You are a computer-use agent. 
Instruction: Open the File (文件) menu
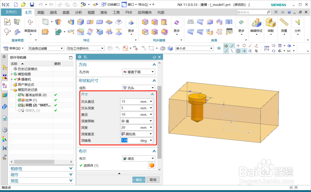[x=11, y=12]
